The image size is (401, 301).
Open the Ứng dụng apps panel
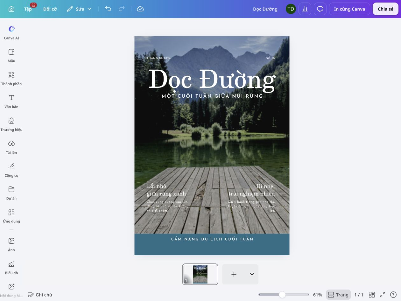(x=11, y=216)
